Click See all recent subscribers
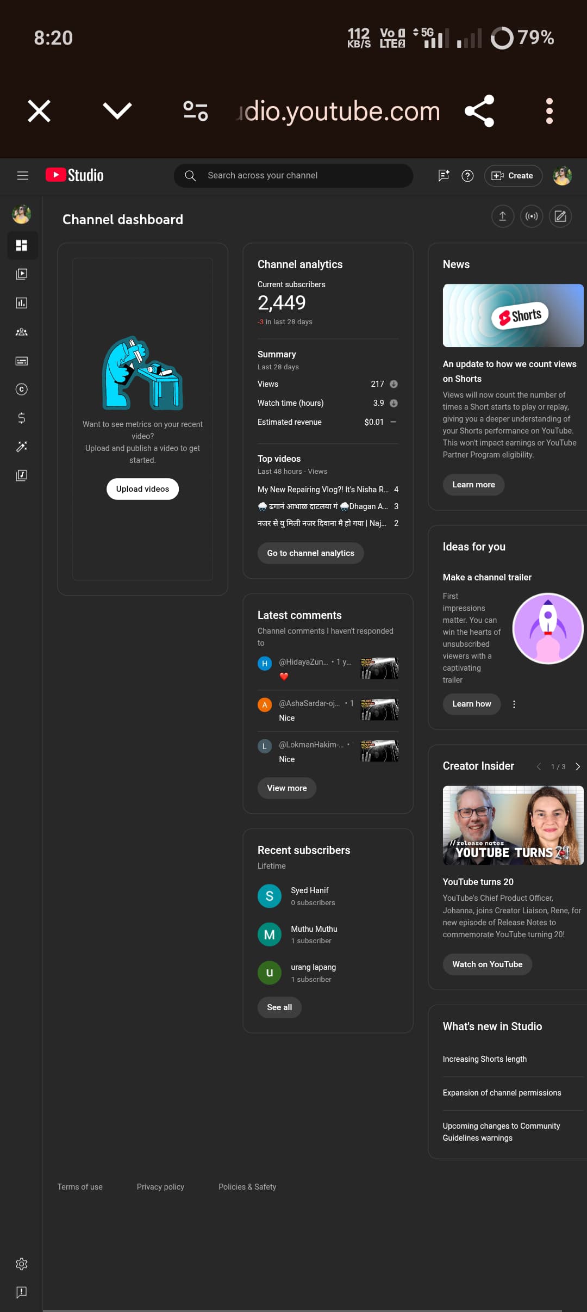The image size is (587, 1312). point(279,1007)
